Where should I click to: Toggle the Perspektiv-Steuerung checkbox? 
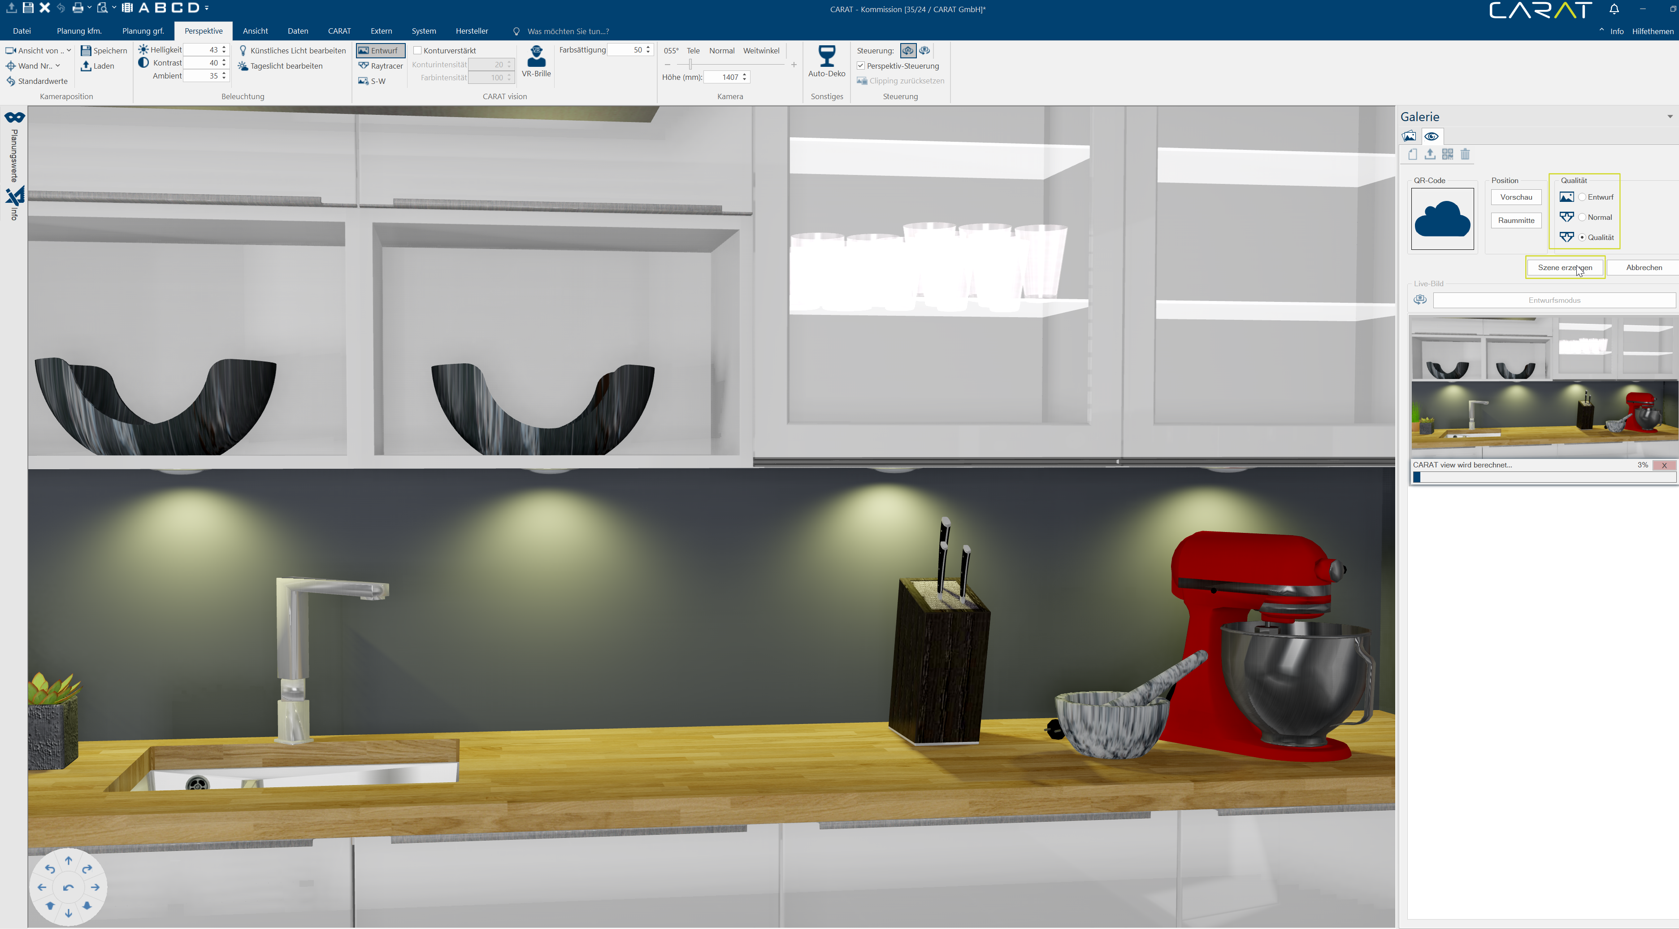[x=861, y=66]
